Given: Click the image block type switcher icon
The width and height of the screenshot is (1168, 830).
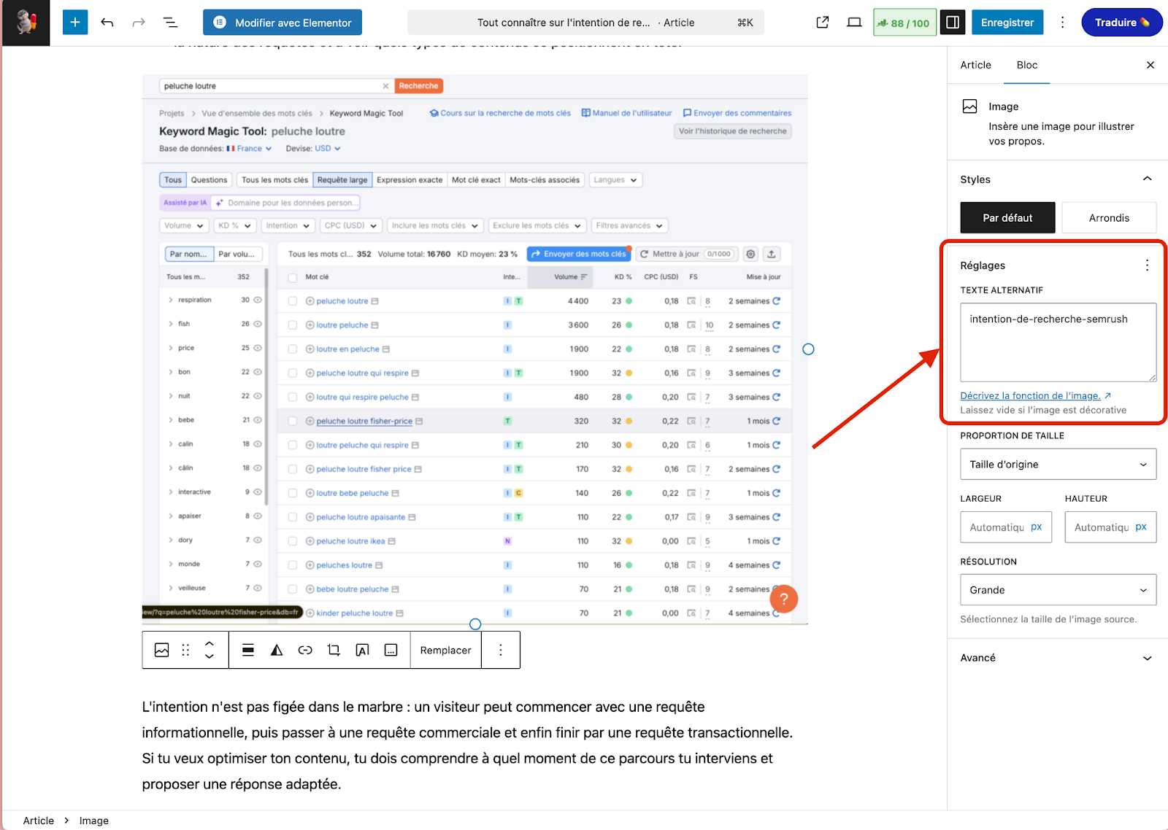Looking at the screenshot, I should click(x=162, y=650).
